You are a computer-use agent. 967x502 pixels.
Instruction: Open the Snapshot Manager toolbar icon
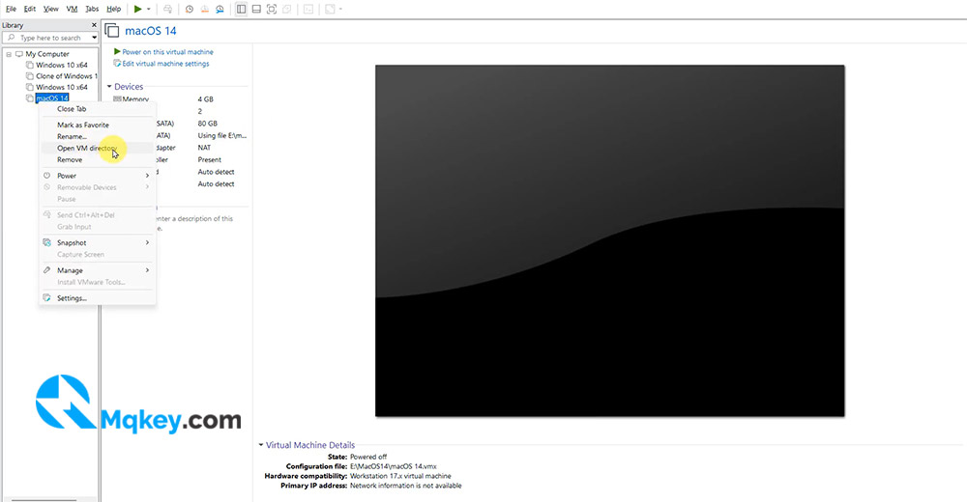click(220, 10)
